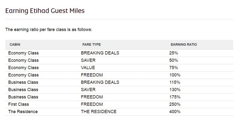
Task: Click the 250% earning ratio value
Action: coord(175,104)
